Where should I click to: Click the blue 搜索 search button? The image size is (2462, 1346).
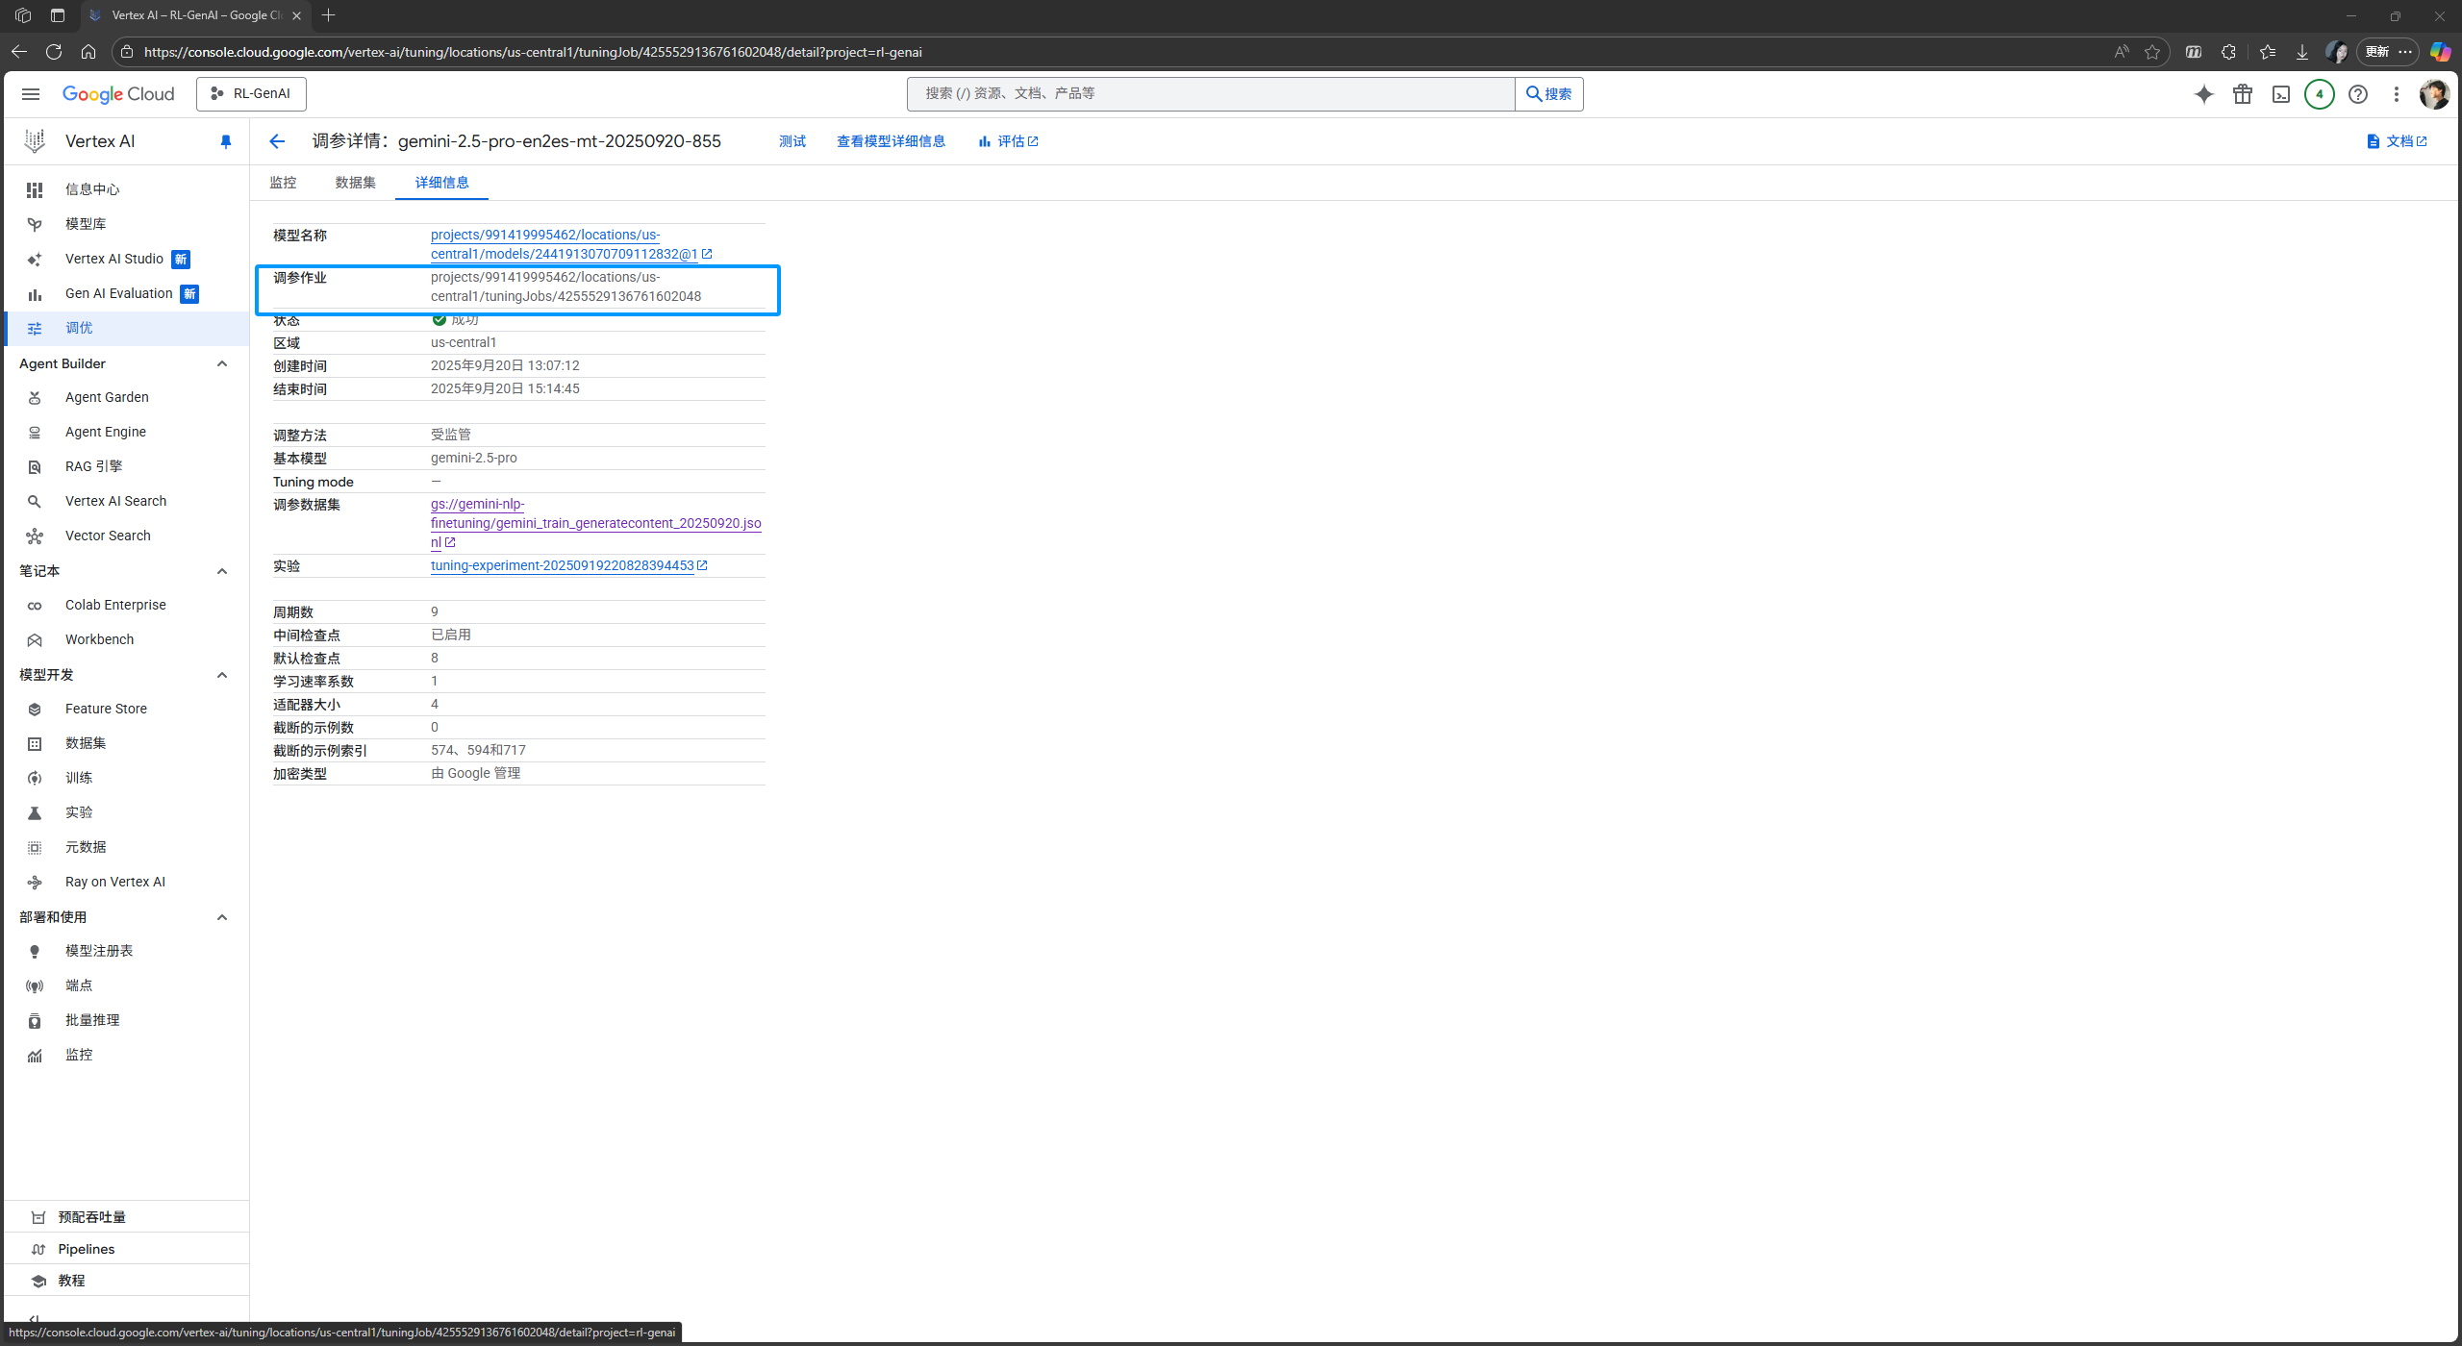tap(1548, 94)
